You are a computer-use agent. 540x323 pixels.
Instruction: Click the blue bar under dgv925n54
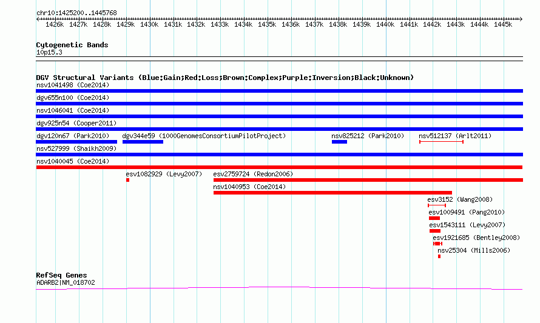(279, 129)
